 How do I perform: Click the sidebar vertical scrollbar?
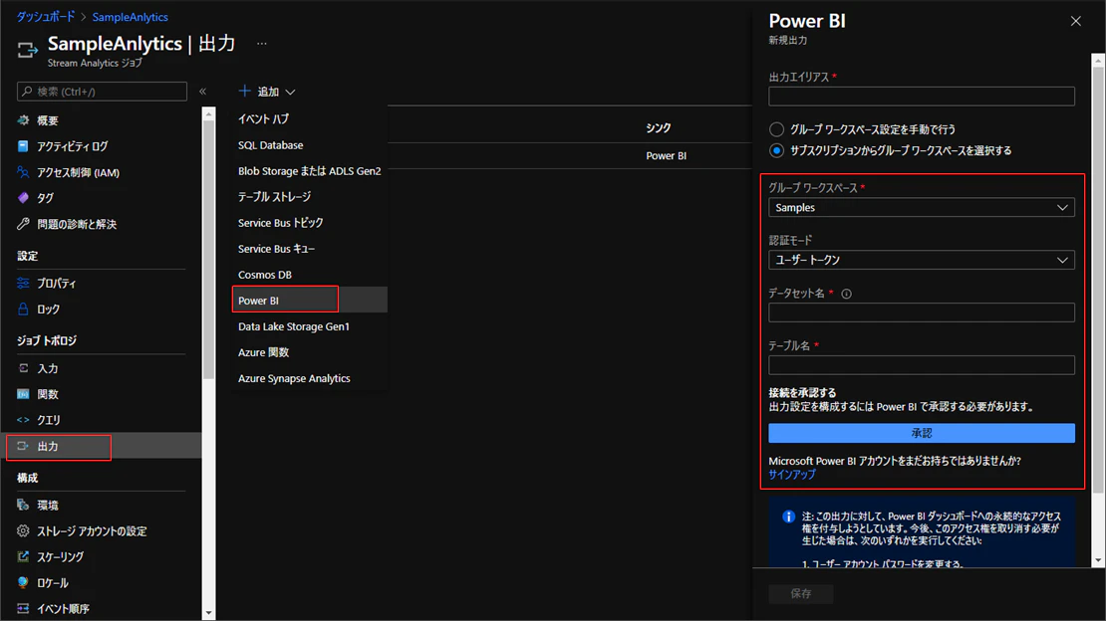pyautogui.click(x=208, y=250)
